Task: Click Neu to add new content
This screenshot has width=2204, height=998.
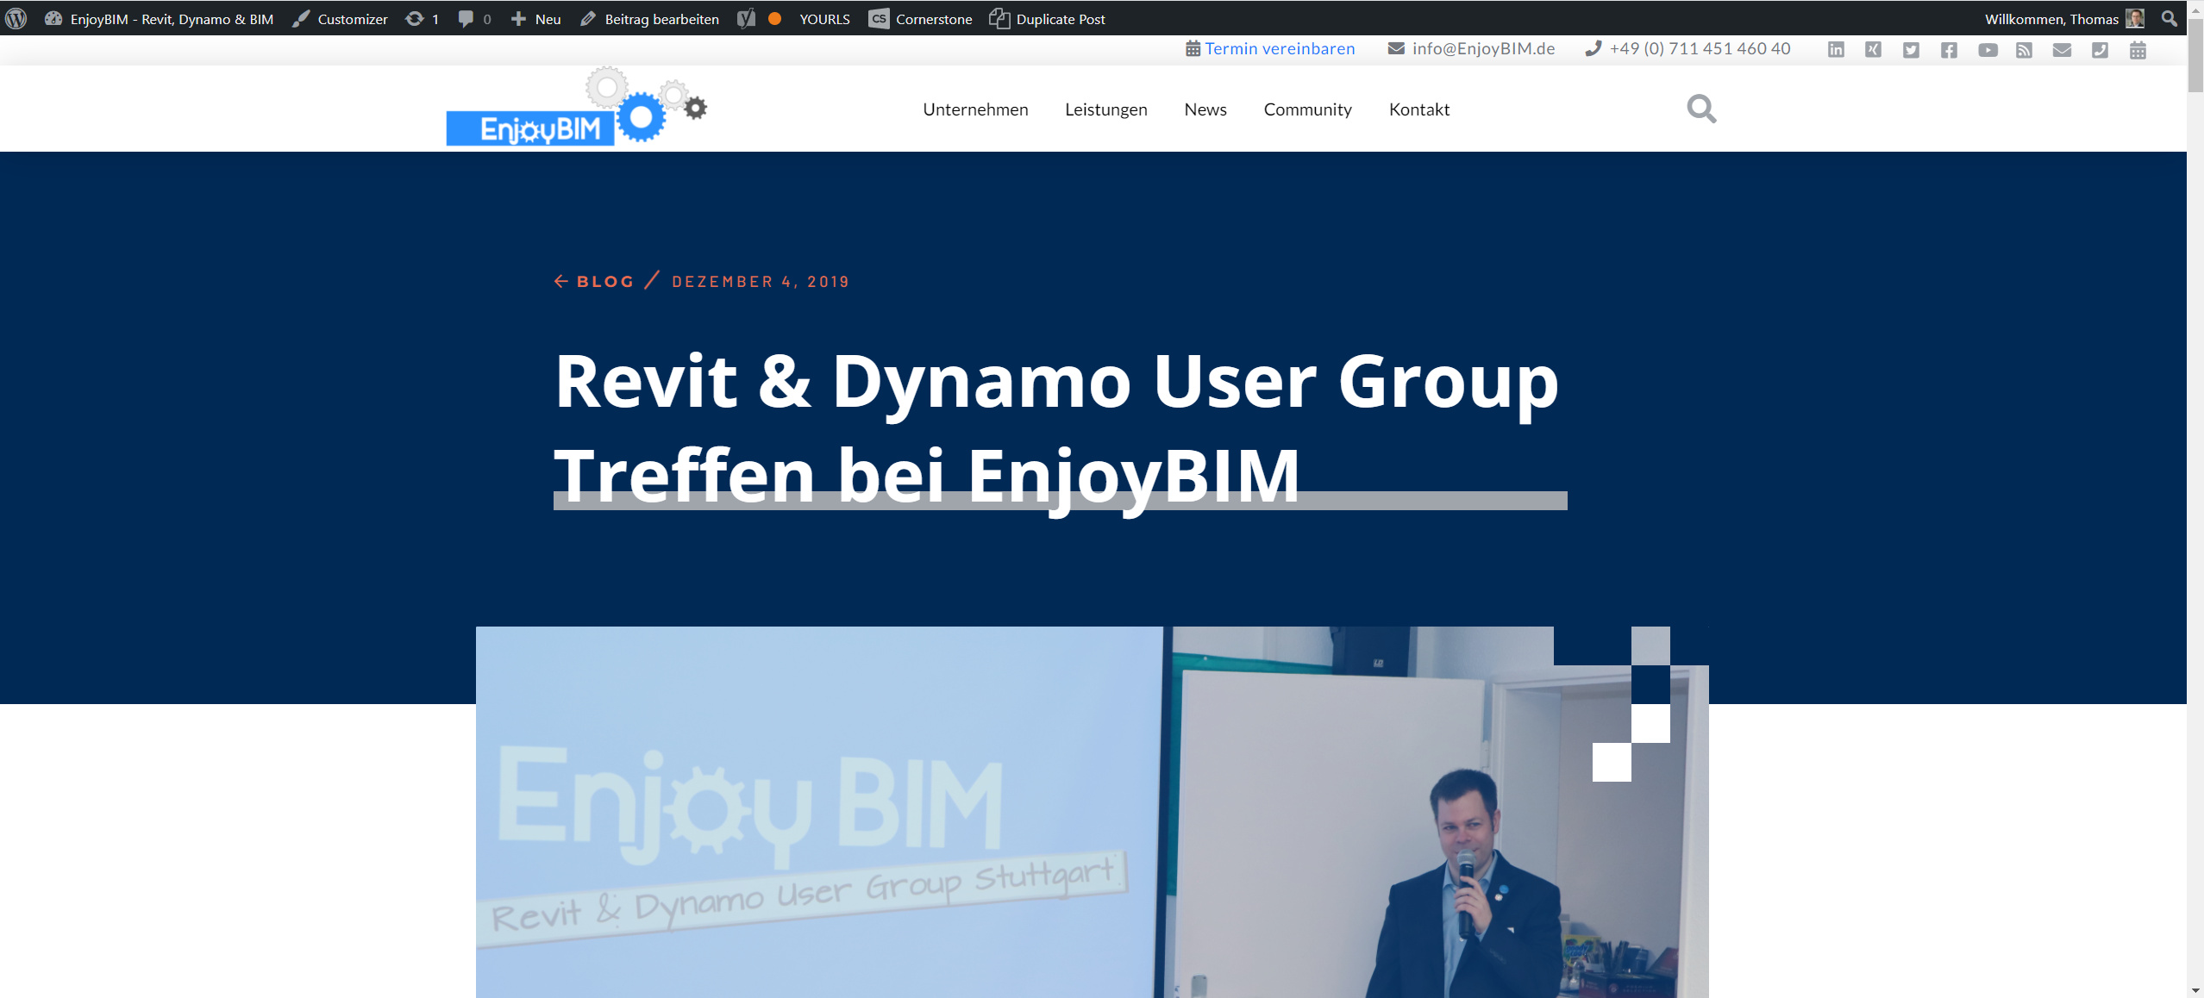Action: (535, 18)
